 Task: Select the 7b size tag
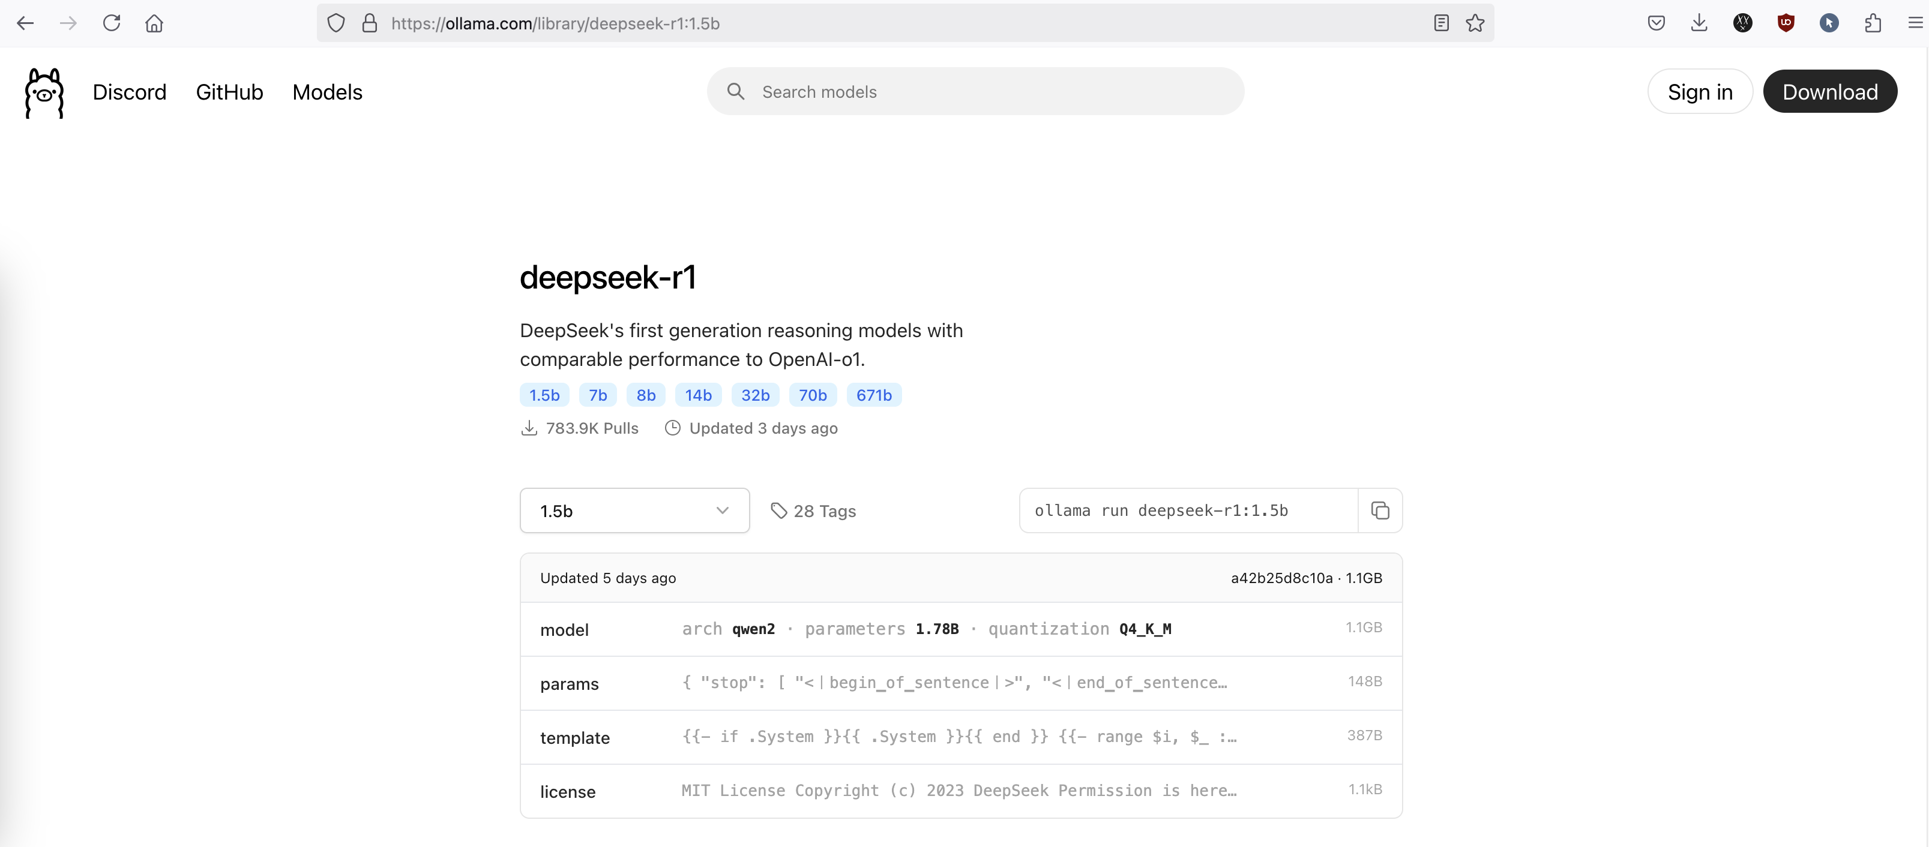click(598, 395)
